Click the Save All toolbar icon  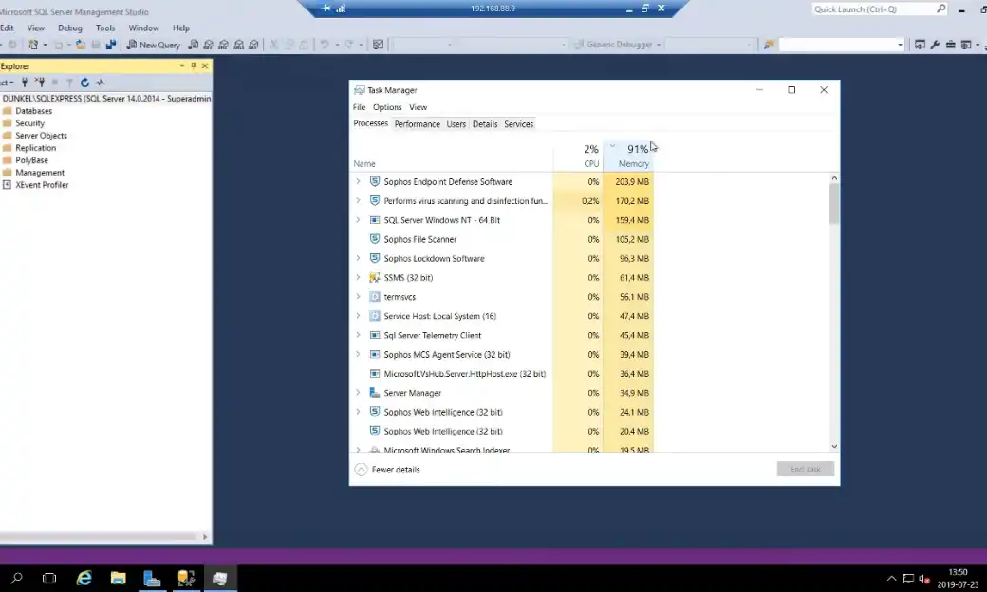(x=111, y=45)
